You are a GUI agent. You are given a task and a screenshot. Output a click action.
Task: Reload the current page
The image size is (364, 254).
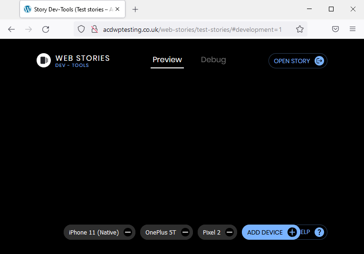tap(46, 29)
